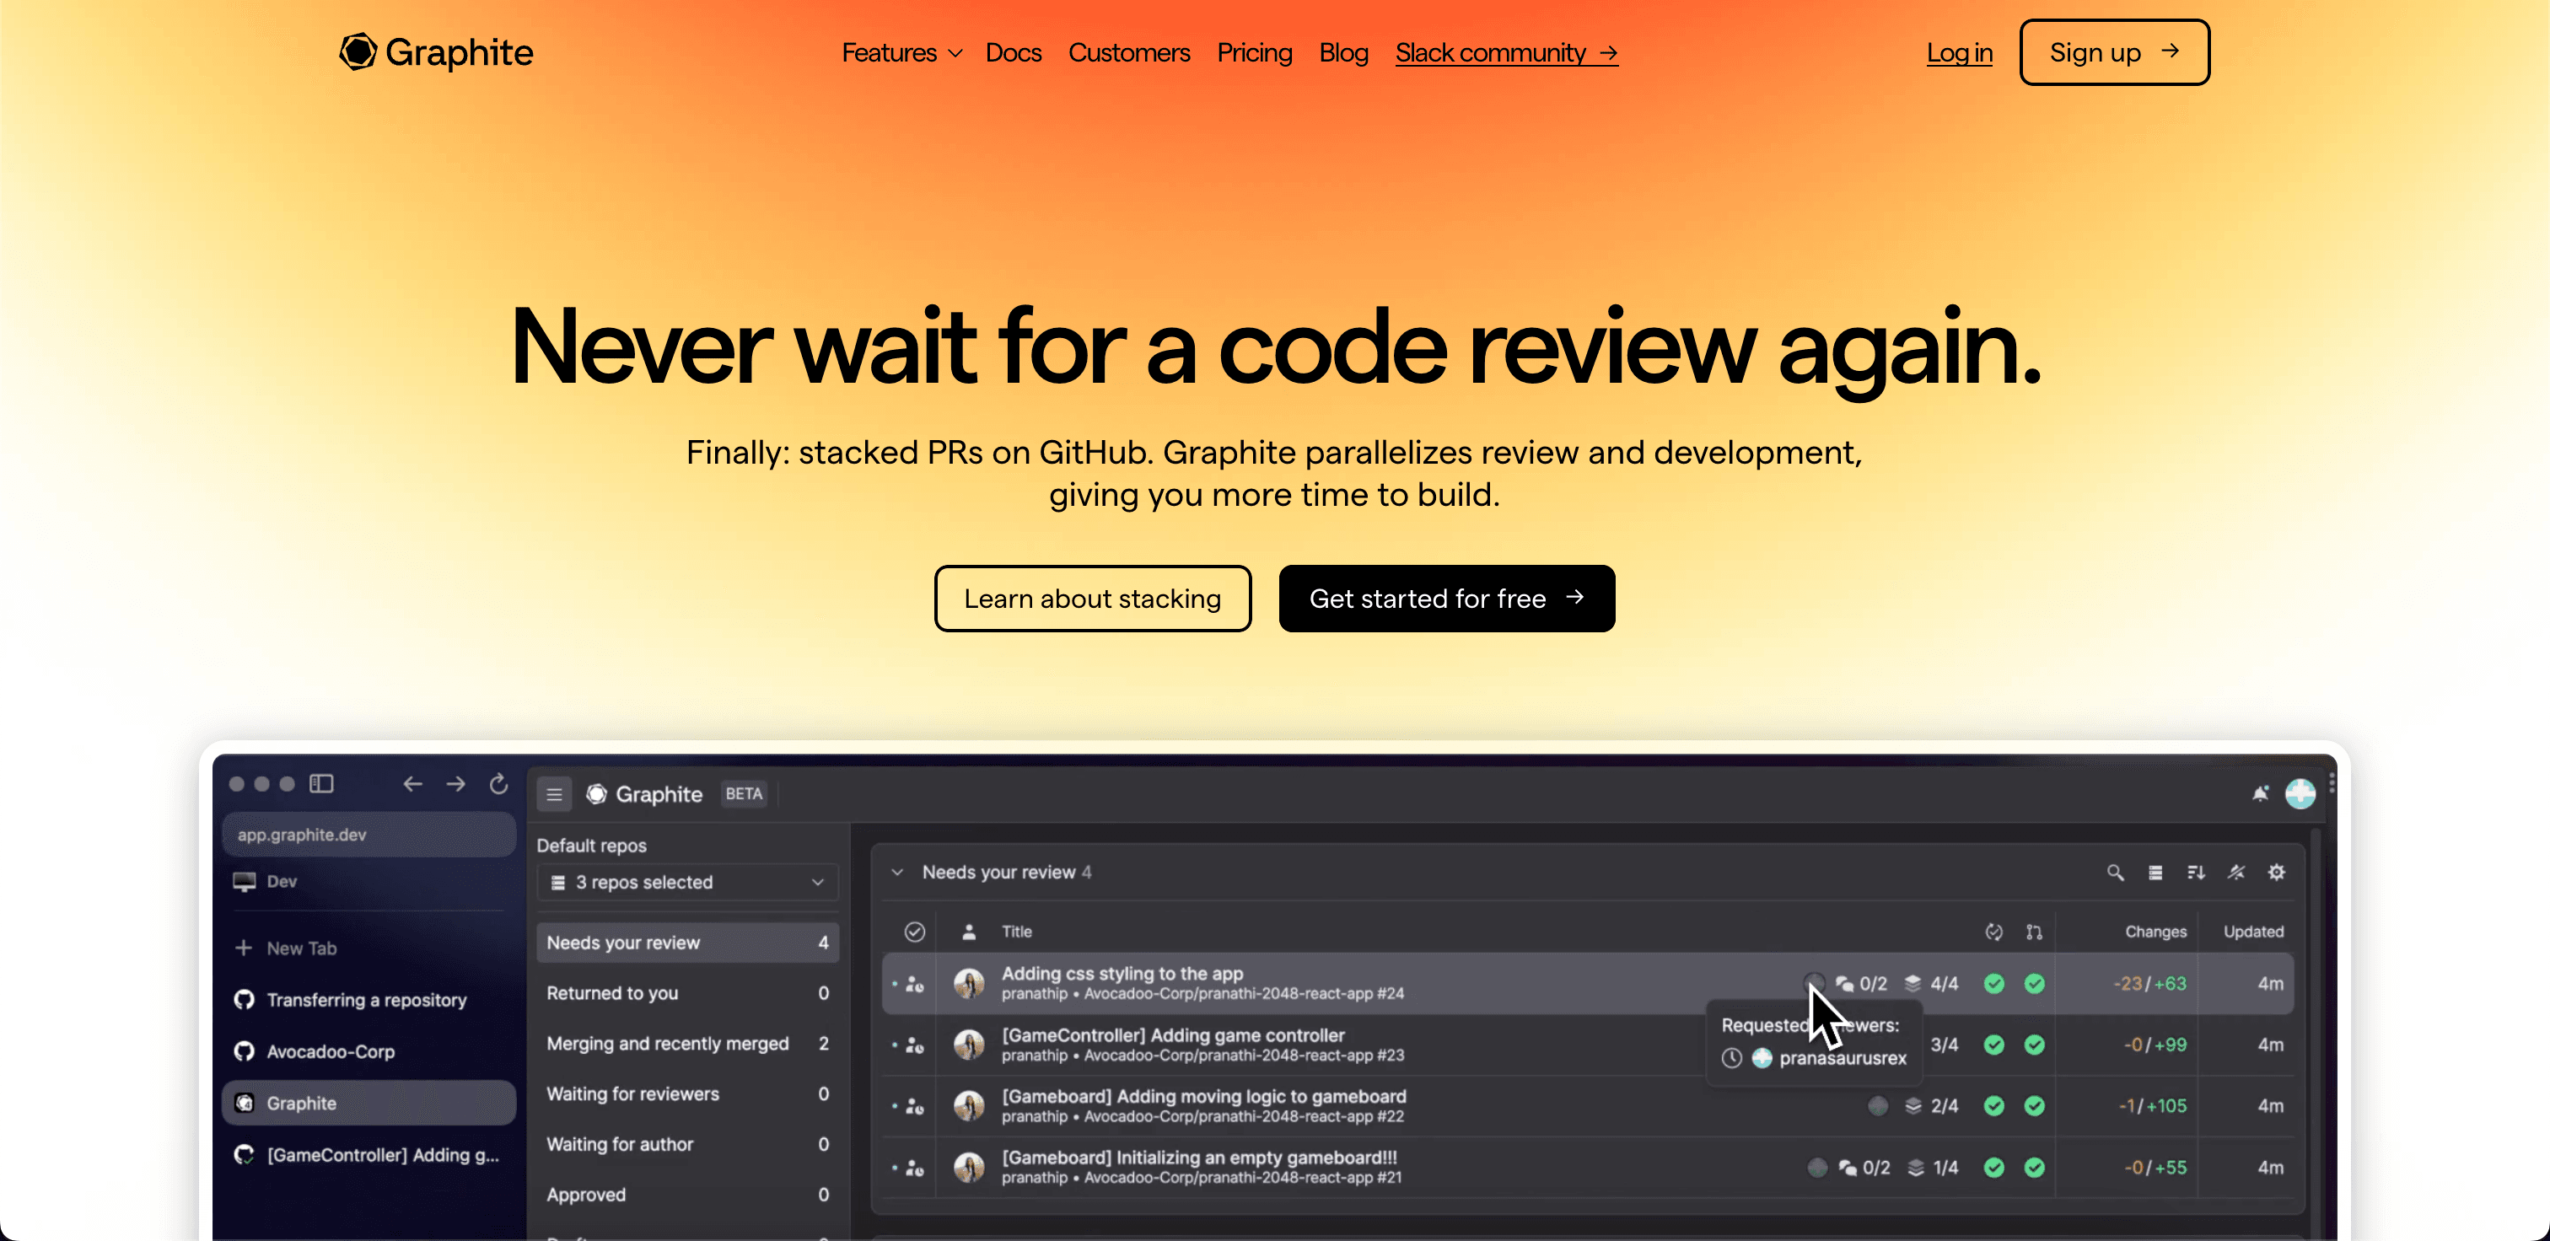The height and width of the screenshot is (1241, 2550).
Task: Click Learn about stacking button
Action: point(1092,599)
